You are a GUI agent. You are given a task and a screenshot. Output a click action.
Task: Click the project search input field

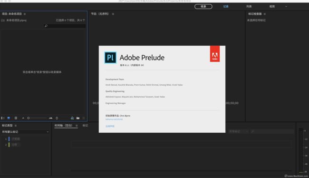(65, 26)
